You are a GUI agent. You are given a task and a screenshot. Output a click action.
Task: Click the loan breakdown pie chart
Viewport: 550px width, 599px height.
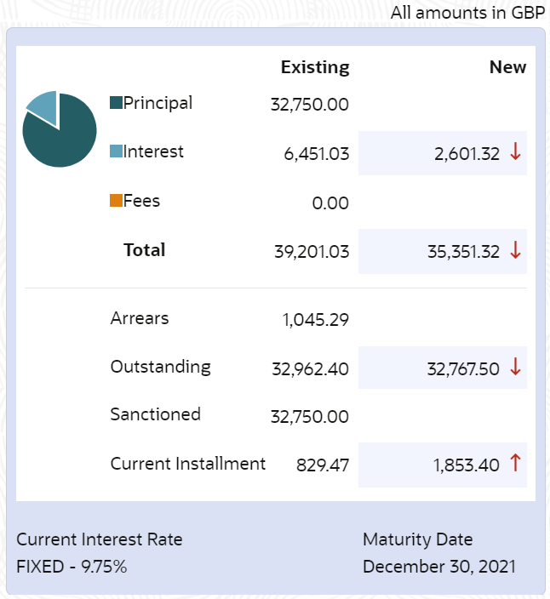[x=59, y=128]
